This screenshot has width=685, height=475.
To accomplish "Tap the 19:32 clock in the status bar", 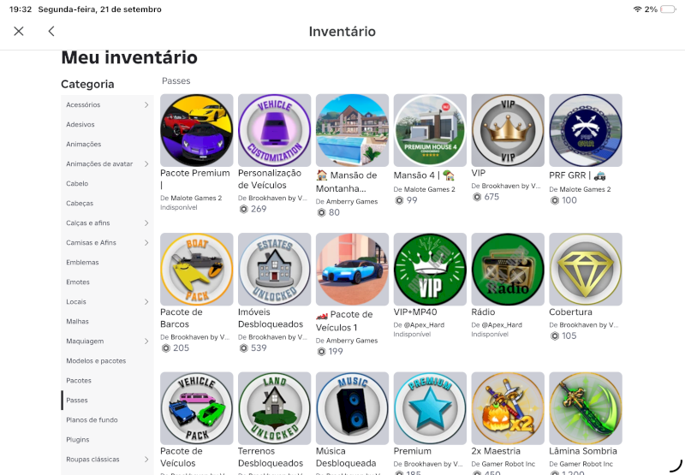I will click(21, 9).
